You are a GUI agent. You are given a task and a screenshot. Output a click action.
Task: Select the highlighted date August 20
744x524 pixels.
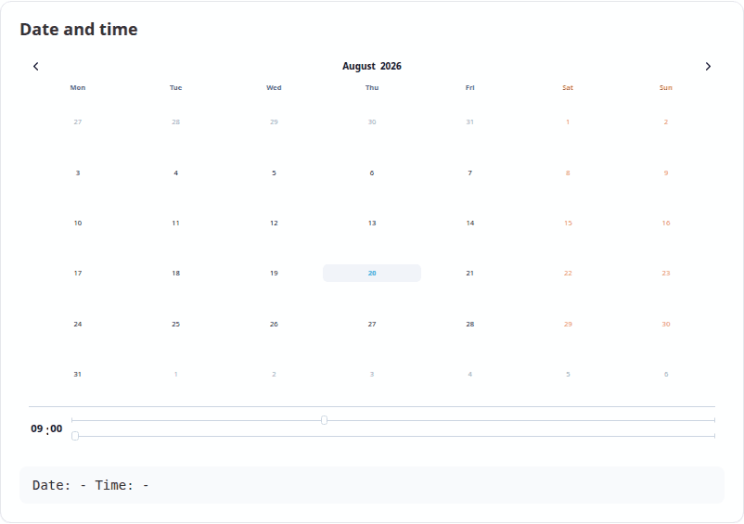(x=372, y=274)
